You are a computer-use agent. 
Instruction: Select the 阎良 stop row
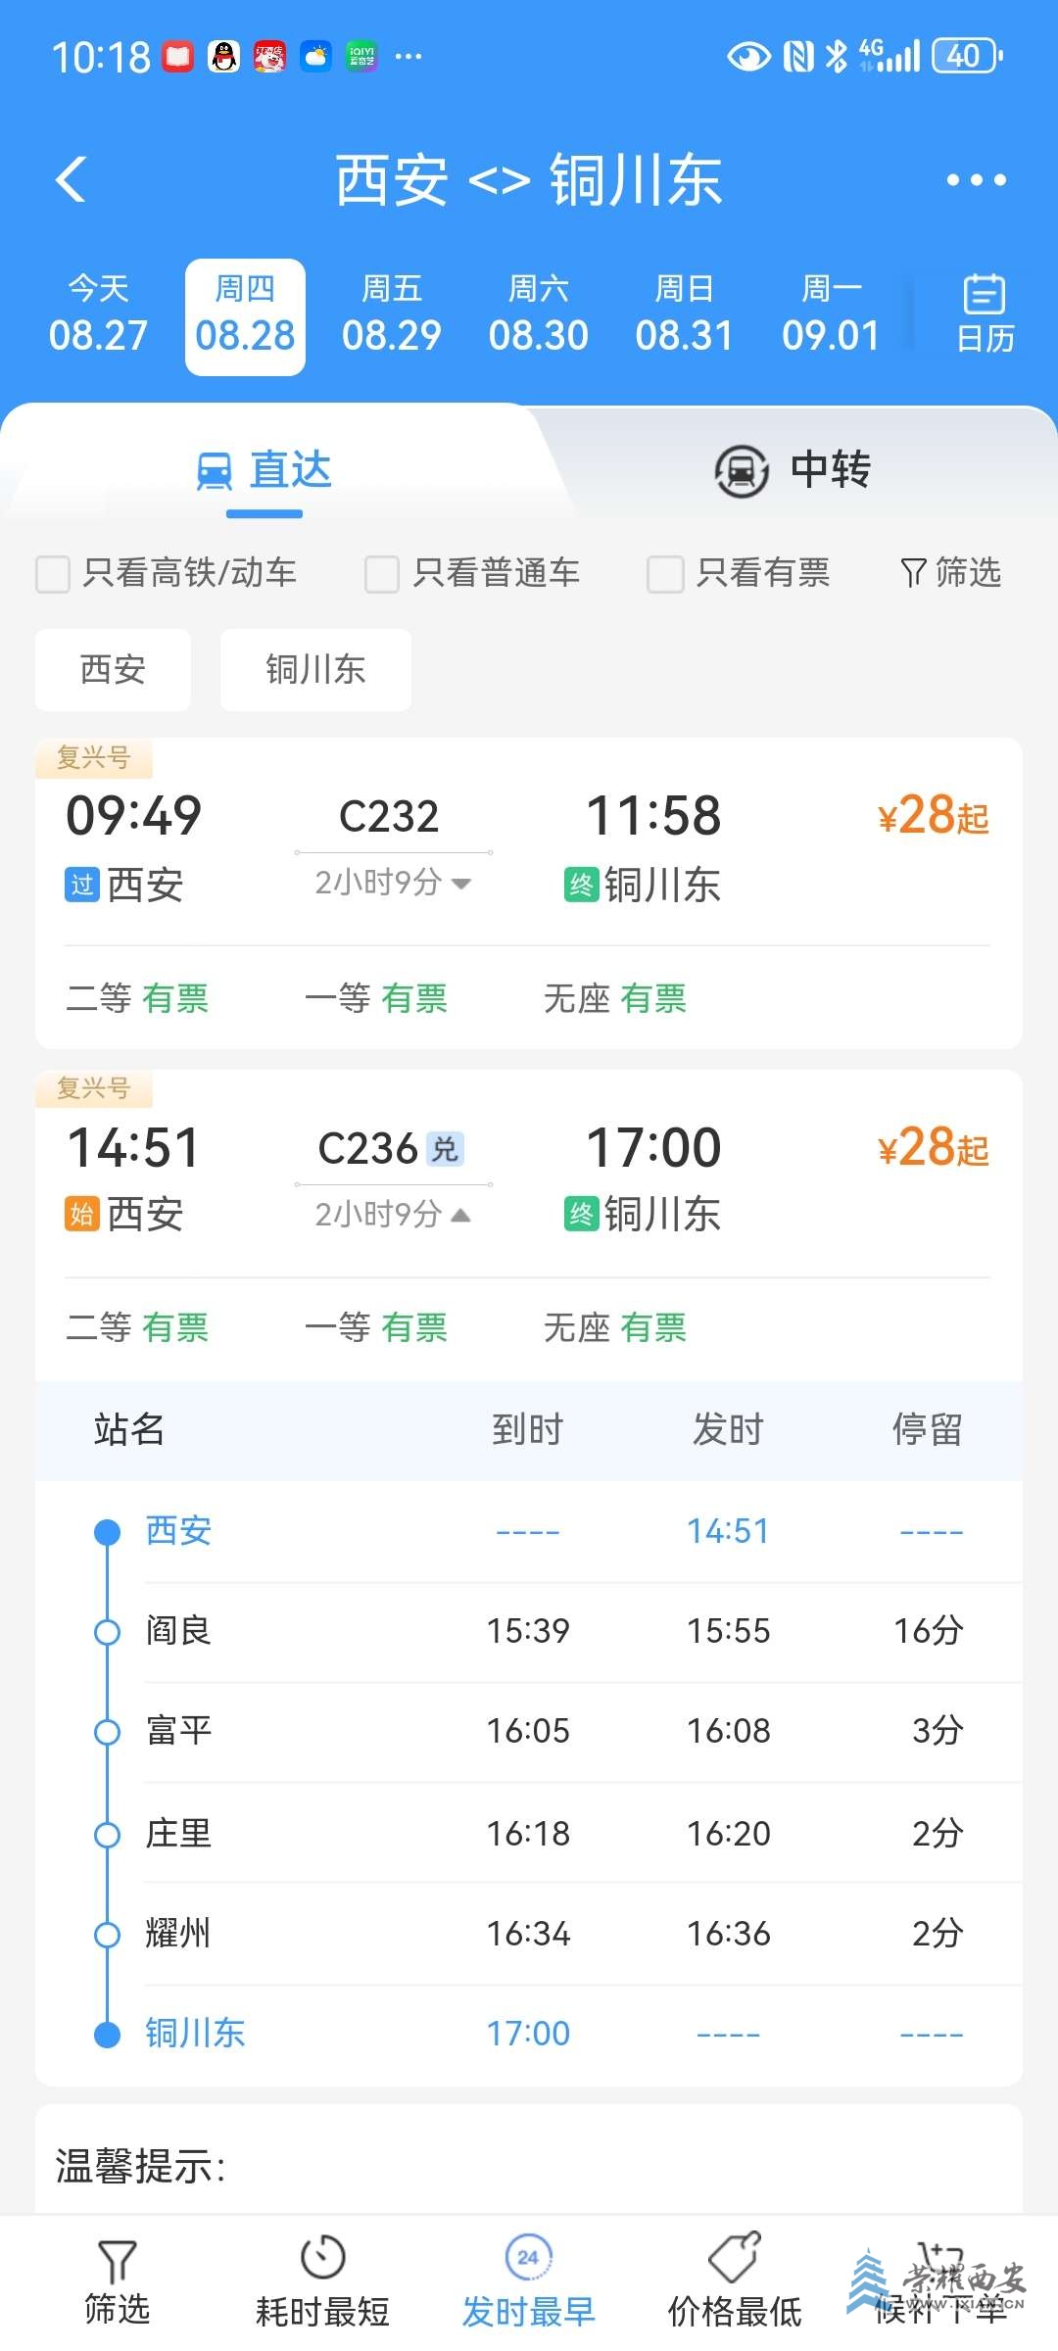[529, 1631]
